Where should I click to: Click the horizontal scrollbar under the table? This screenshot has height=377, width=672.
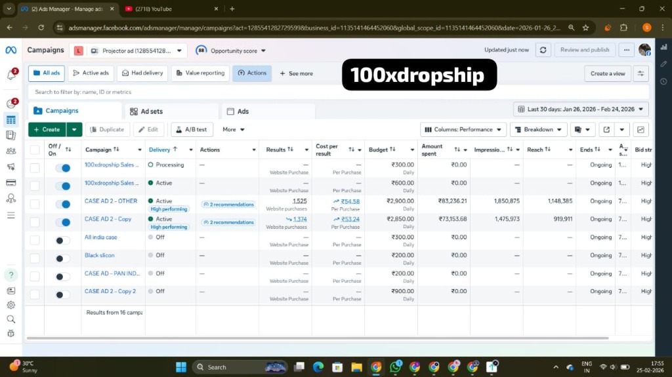(318, 338)
